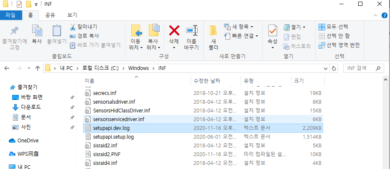
Task: Click the 즐겨찾기에 고정 pin icon
Action: pyautogui.click(x=15, y=31)
